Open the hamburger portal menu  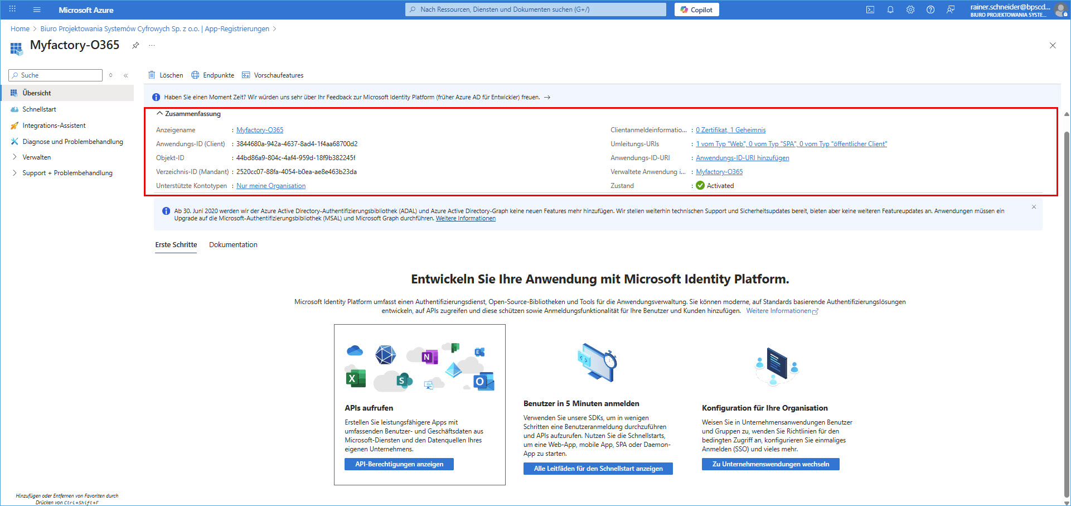[x=37, y=9]
